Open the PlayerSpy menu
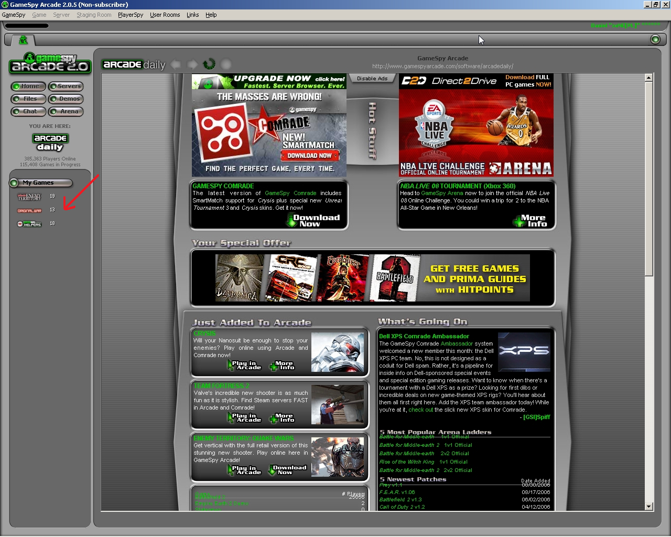This screenshot has height=537, width=671. coord(131,15)
